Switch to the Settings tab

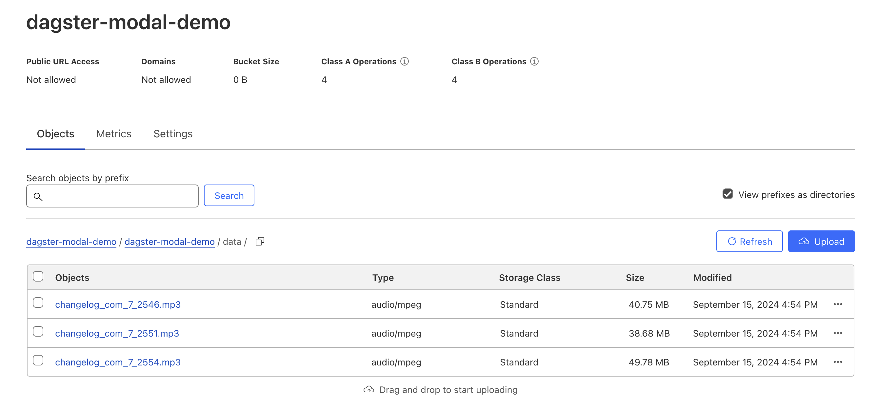173,133
